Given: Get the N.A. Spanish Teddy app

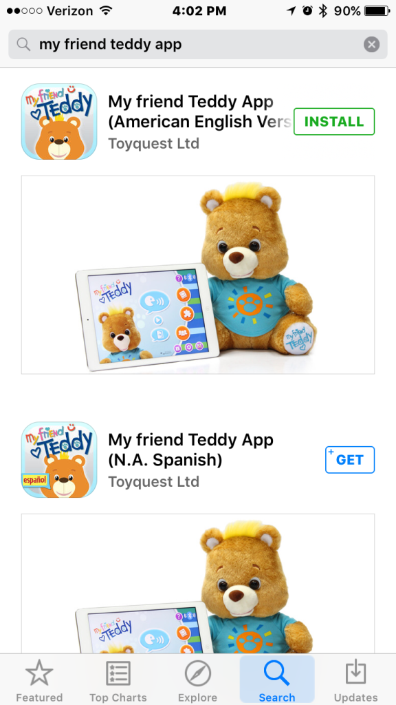Looking at the screenshot, I should [x=350, y=459].
